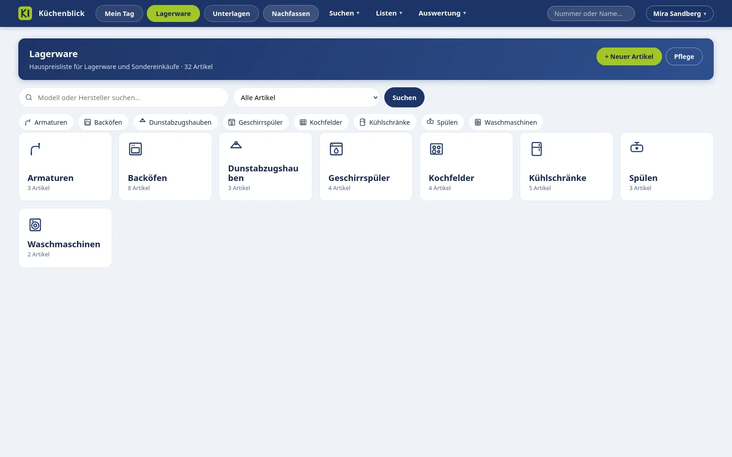Go to Mein Tag tab
This screenshot has height=457, width=732.
pos(119,14)
